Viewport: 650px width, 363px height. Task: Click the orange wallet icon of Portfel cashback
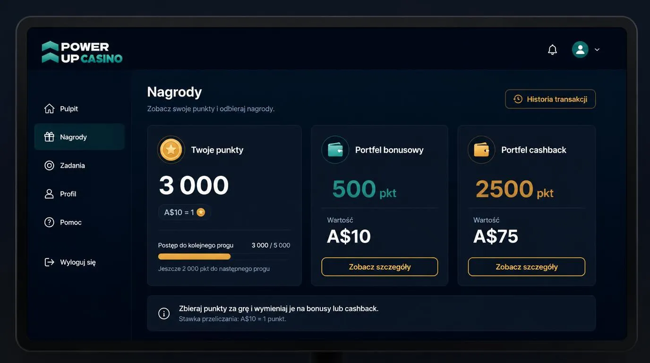click(481, 150)
